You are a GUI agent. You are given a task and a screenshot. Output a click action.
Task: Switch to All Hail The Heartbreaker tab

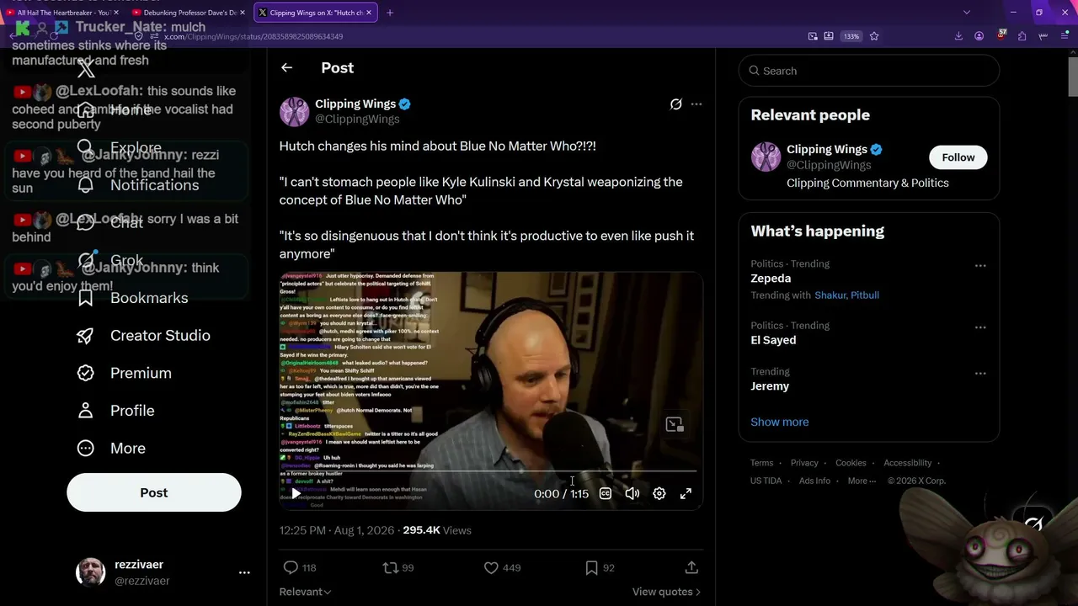click(63, 13)
